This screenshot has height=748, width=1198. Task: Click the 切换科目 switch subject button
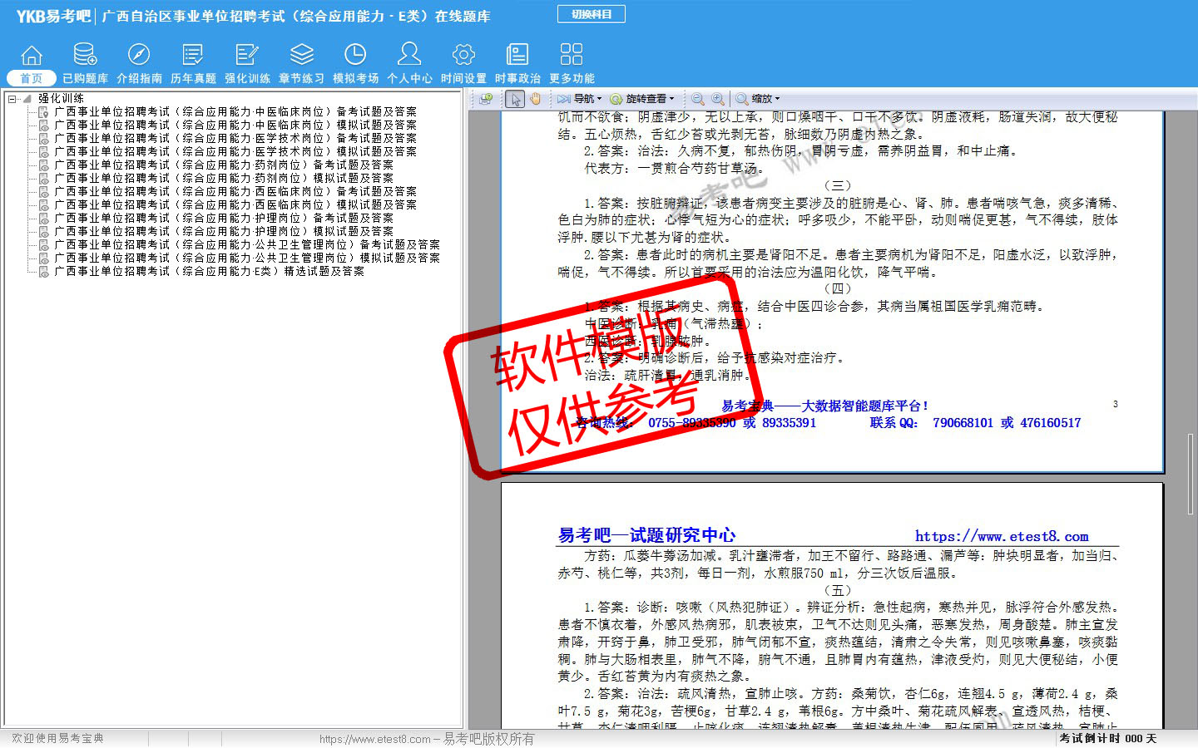click(x=591, y=14)
